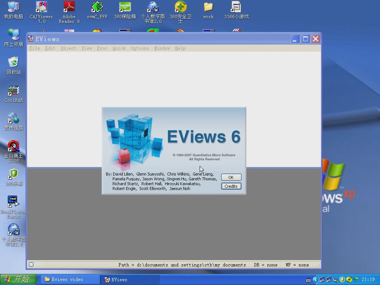
Task: Click the 开始 Start button
Action: click(x=19, y=279)
